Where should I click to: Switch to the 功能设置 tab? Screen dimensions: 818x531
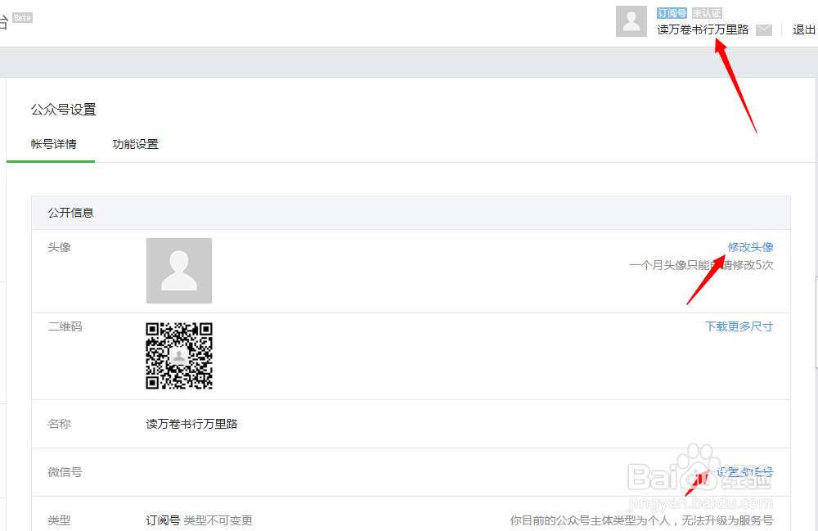point(136,143)
